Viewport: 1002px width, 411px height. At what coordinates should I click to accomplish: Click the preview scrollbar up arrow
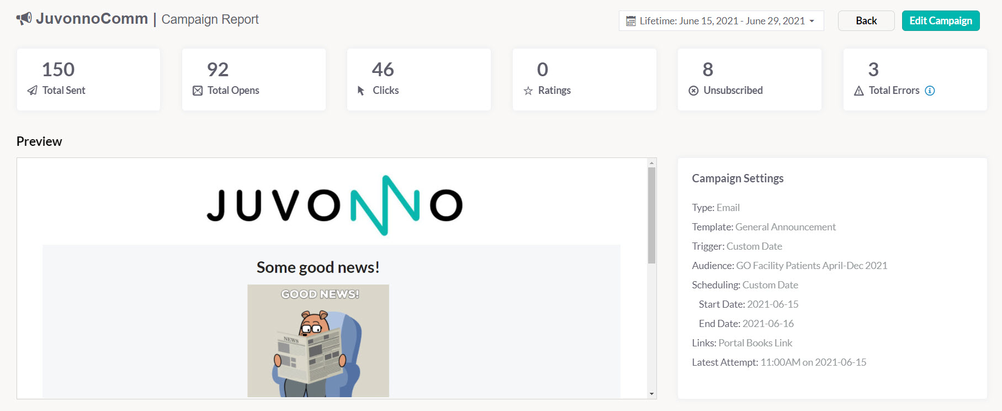click(x=652, y=163)
